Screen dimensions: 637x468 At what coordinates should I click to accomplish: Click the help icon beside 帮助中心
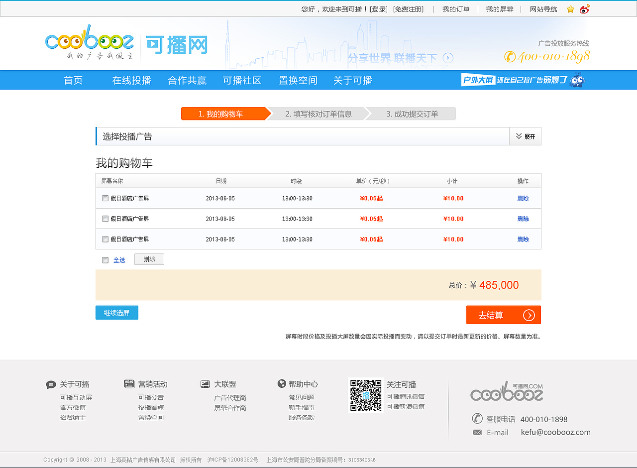click(x=282, y=384)
